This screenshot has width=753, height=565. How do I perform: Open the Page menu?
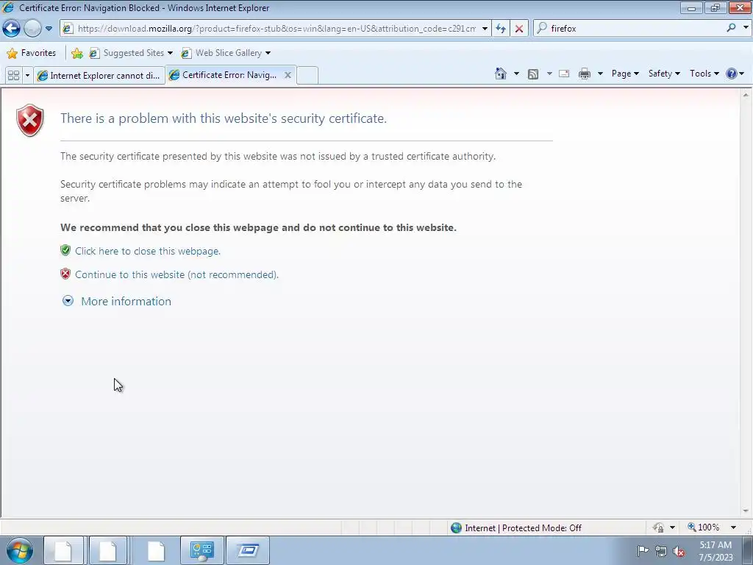click(x=625, y=74)
